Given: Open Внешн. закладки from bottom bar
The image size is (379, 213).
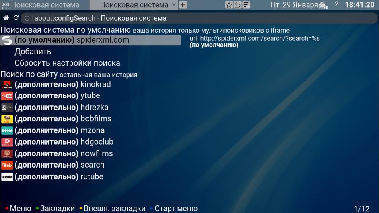Looking at the screenshot, I should (x=115, y=208).
